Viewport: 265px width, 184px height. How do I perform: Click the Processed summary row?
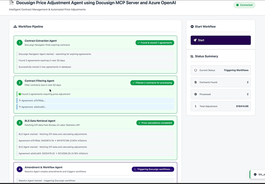220,94
